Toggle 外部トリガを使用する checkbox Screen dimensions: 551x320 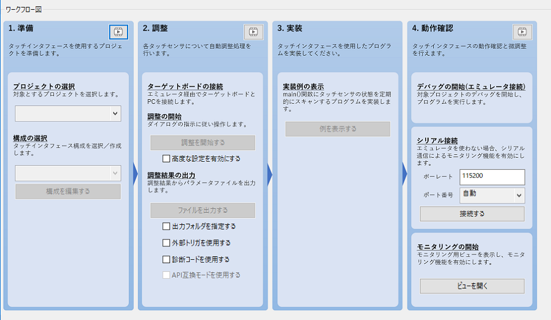pyautogui.click(x=167, y=243)
